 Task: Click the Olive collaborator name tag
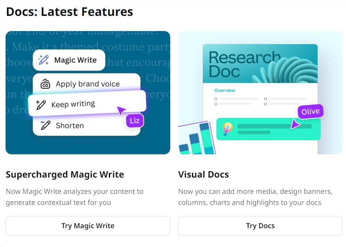tap(310, 112)
